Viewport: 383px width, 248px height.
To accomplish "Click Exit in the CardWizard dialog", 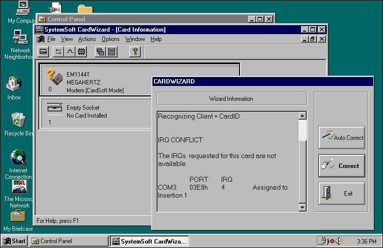I will point(342,194).
